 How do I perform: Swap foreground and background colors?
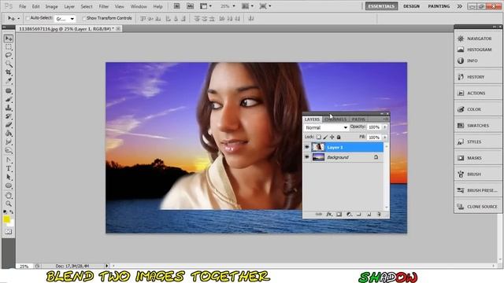pyautogui.click(x=12, y=212)
